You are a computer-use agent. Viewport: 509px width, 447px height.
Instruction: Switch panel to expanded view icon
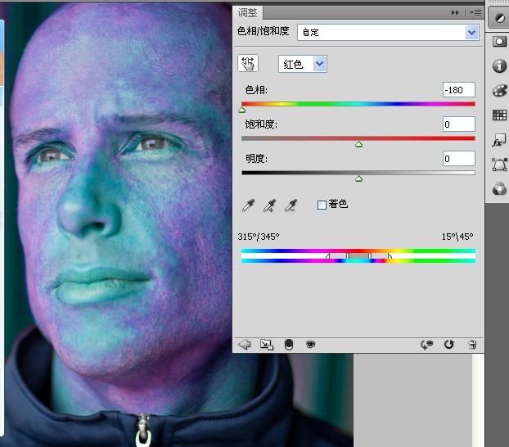coord(267,345)
